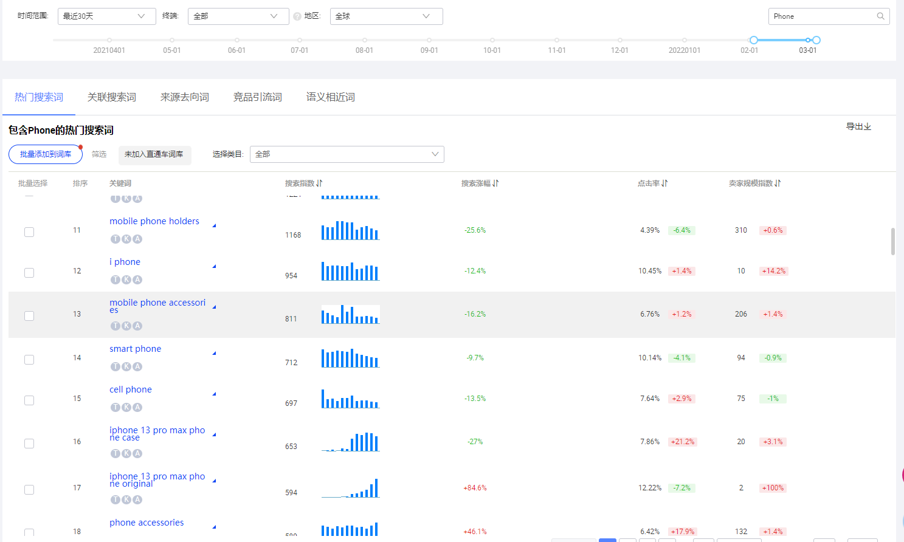The height and width of the screenshot is (542, 904).
Task: Open the 地区 dropdown showing 全球
Action: [386, 16]
